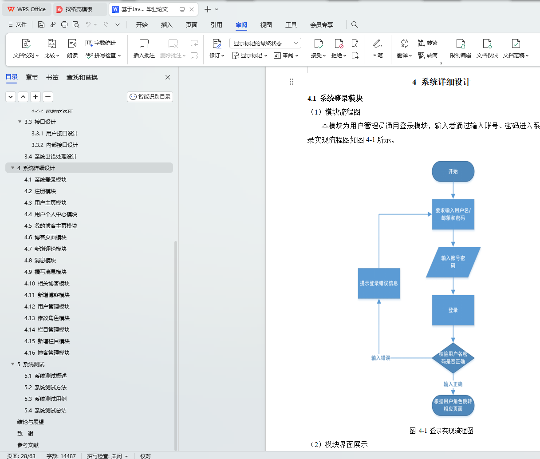Open the 审阅 pane dropdown
Screen dimensions: 540x459
(x=286, y=55)
